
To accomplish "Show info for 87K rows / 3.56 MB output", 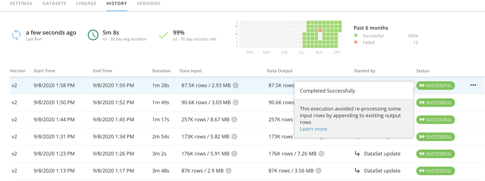I will (319, 171).
